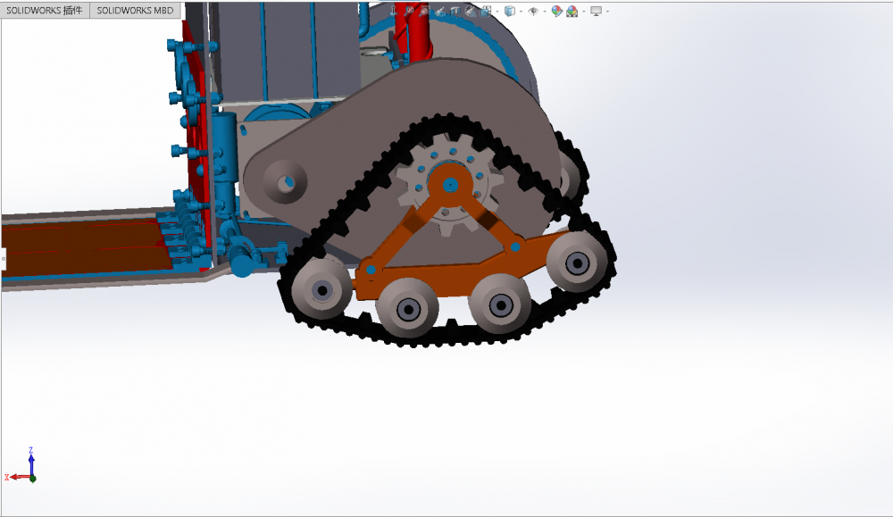Click the View Orientation cube icon
893x517 pixels.
487,11
